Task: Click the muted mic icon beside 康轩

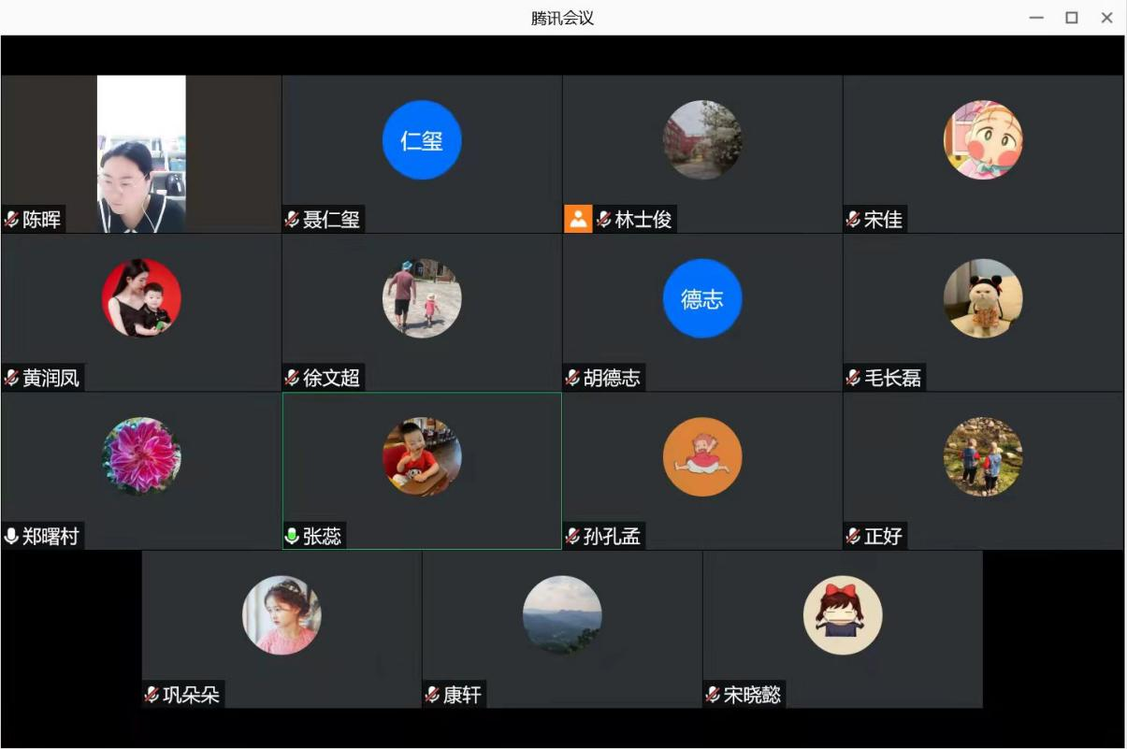Action: (433, 695)
